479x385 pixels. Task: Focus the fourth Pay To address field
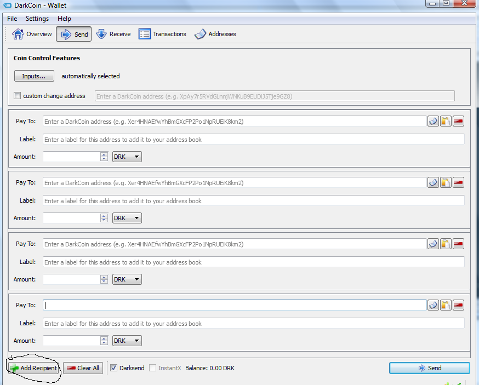coord(235,305)
